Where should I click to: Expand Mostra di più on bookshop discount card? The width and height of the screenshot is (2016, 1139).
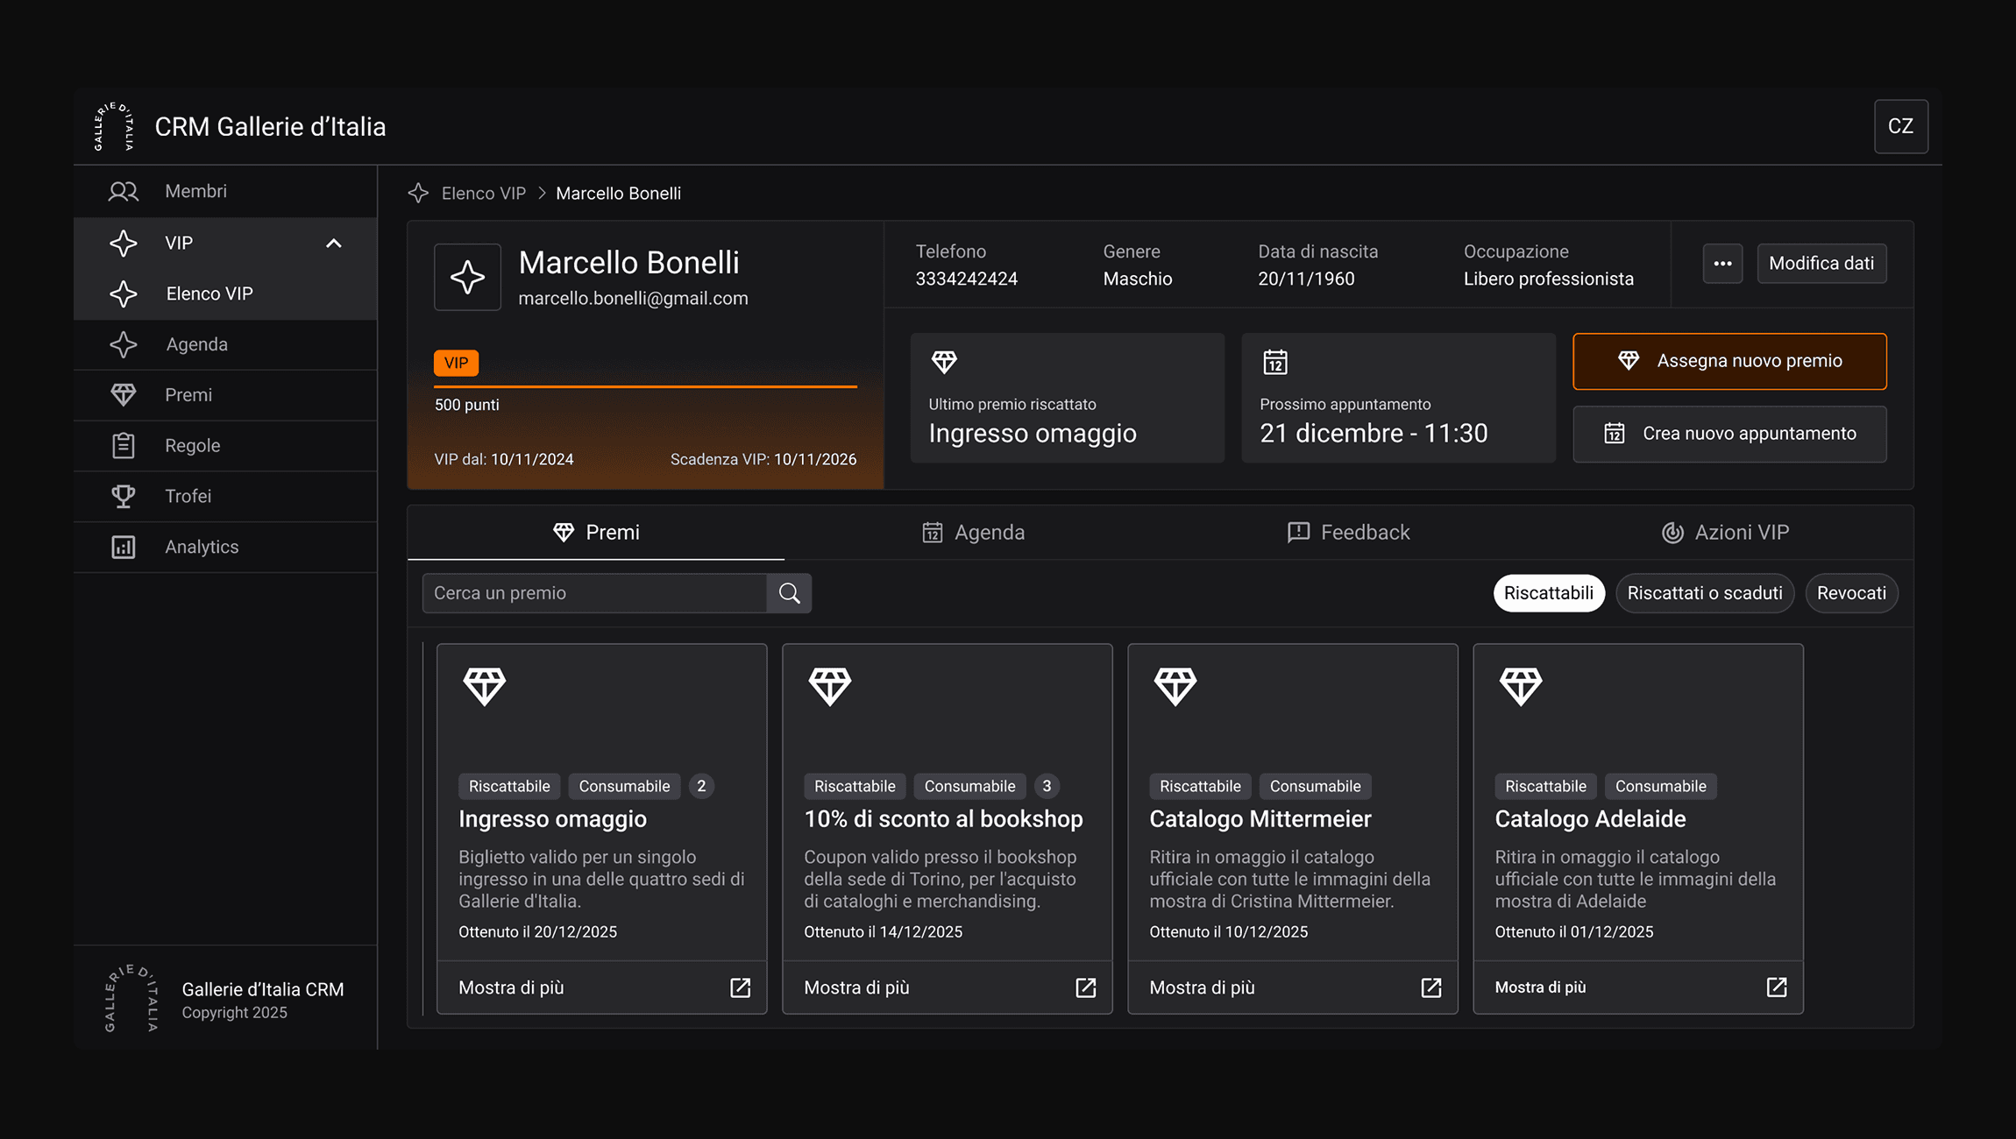click(x=856, y=987)
